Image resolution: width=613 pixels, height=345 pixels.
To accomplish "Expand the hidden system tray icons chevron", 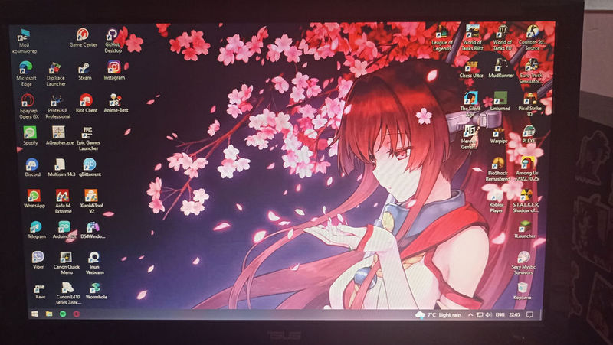I will coord(470,314).
